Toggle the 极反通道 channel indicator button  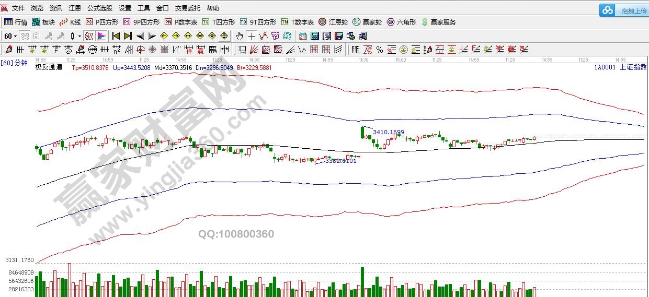(88, 36)
